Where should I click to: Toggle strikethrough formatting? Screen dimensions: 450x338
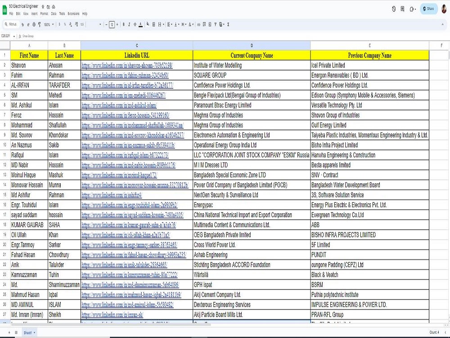coord(135,25)
